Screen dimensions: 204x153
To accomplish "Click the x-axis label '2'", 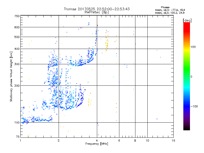I will point(59,141).
